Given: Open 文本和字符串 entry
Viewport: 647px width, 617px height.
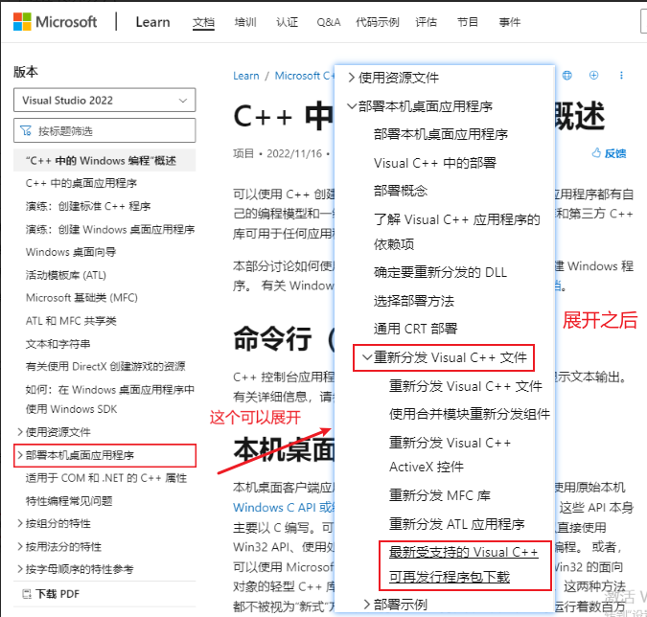Looking at the screenshot, I should coord(58,344).
